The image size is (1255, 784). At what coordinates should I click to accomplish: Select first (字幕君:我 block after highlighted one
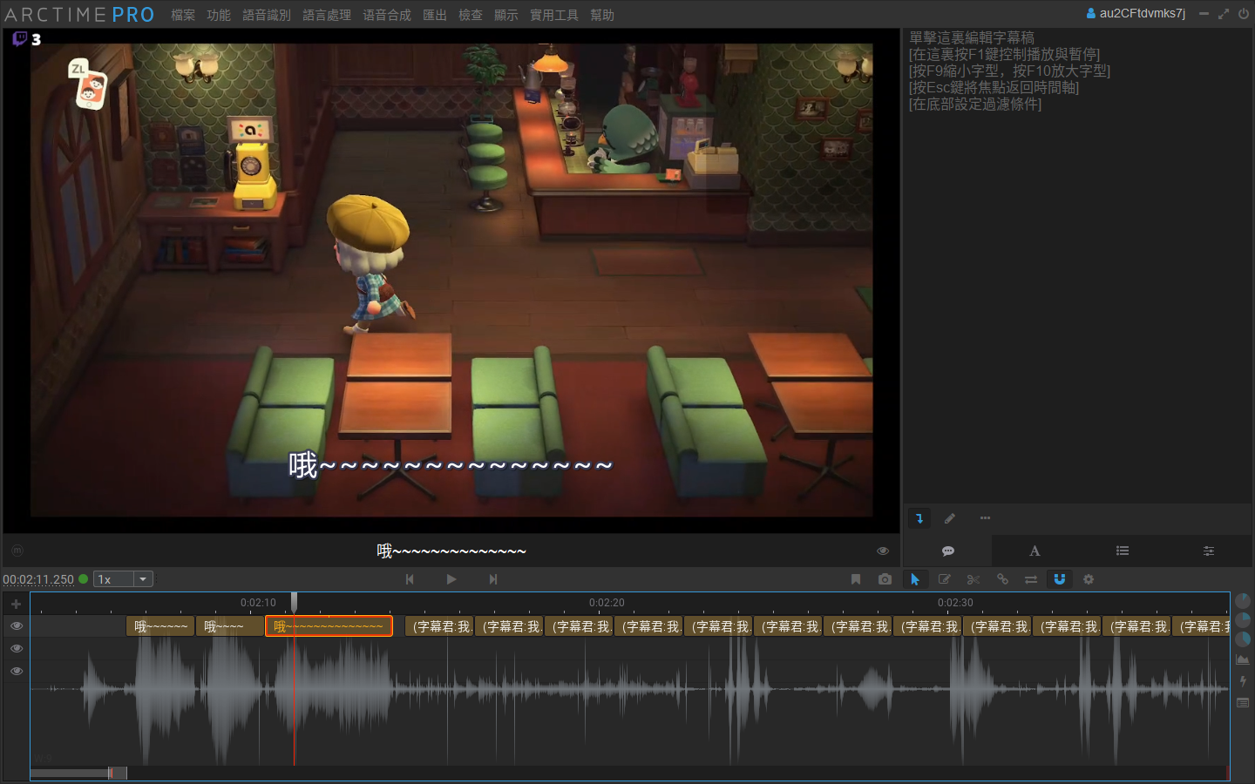(x=439, y=626)
